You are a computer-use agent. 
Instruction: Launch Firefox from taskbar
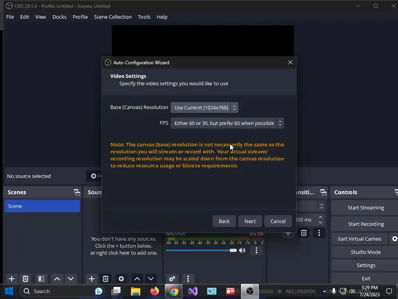pyautogui.click(x=155, y=291)
